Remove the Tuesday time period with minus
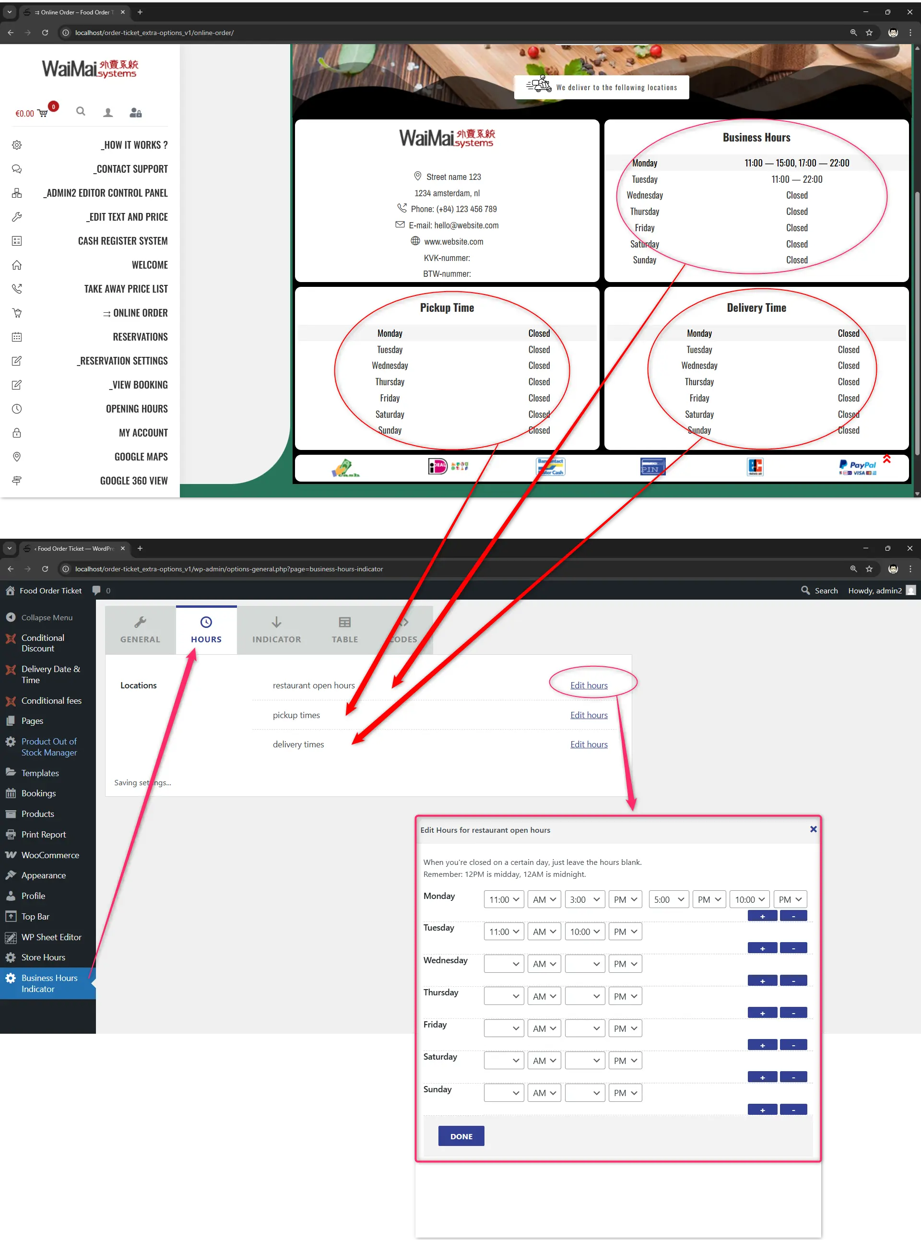Viewport: 921px width, 1240px height. coord(793,948)
